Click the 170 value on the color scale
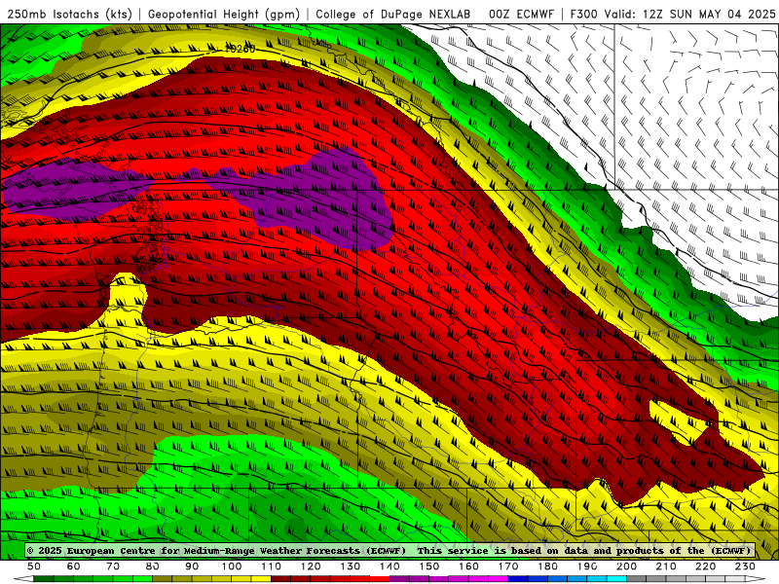This screenshot has height=584, width=779. [x=507, y=566]
